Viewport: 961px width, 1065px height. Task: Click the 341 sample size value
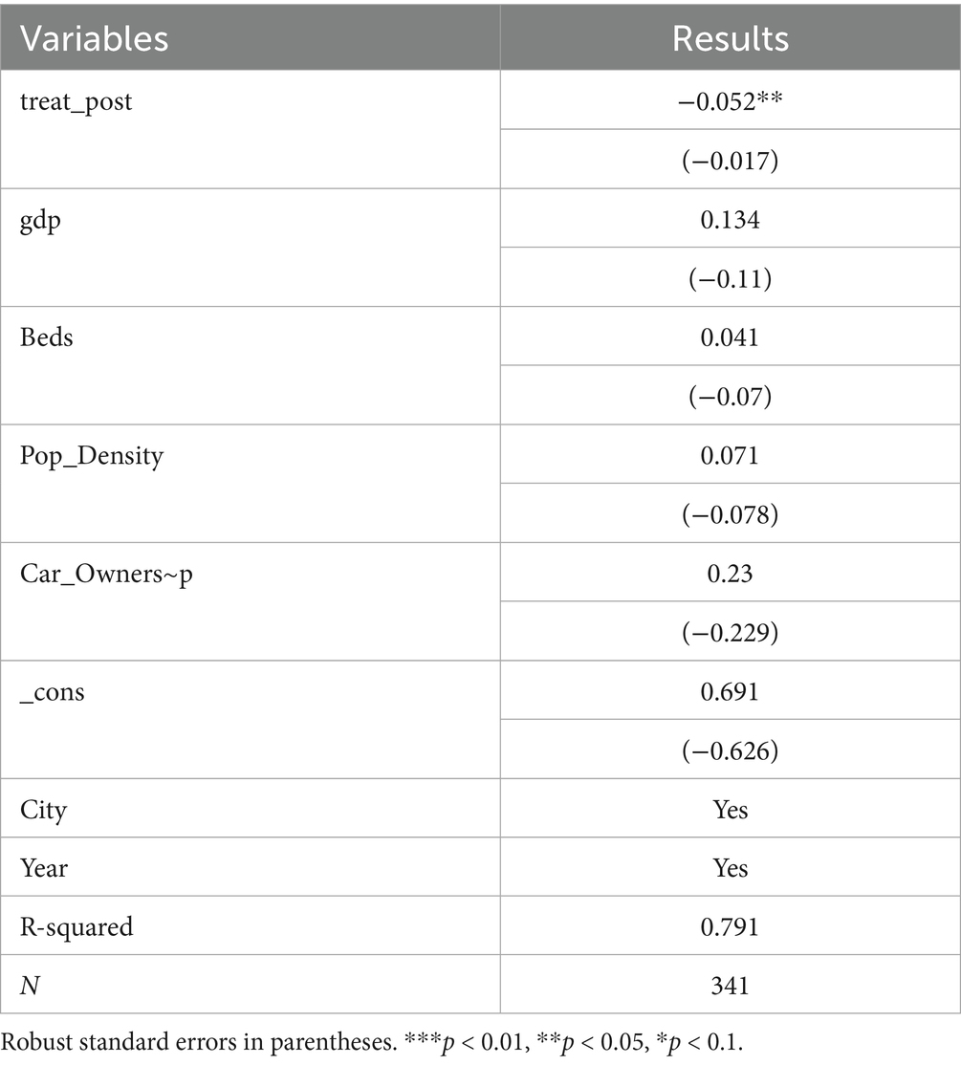tap(730, 985)
